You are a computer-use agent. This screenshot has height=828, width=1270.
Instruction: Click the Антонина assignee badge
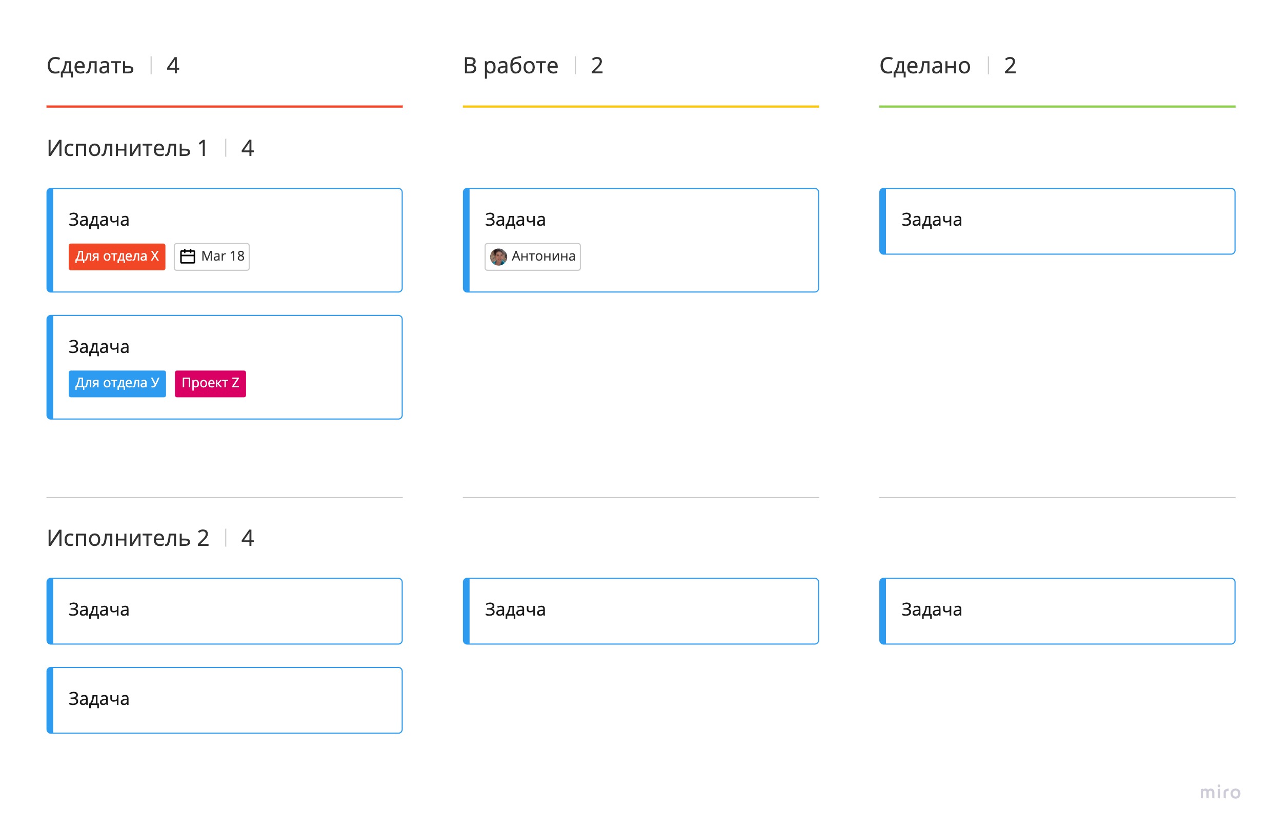pyautogui.click(x=532, y=257)
